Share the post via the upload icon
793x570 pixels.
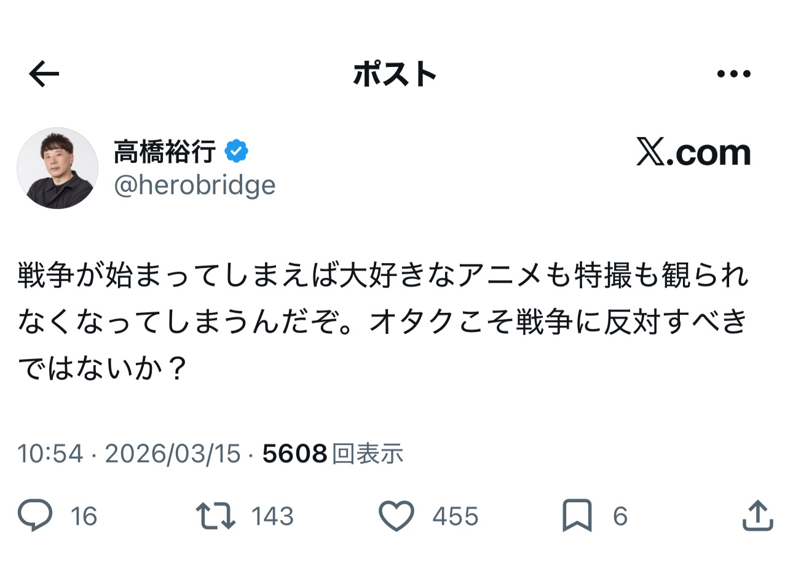[x=757, y=515]
